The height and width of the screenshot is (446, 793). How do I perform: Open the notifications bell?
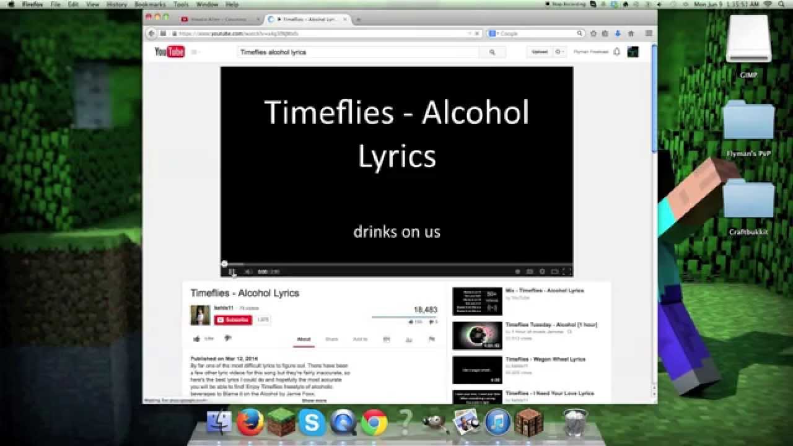pyautogui.click(x=616, y=52)
